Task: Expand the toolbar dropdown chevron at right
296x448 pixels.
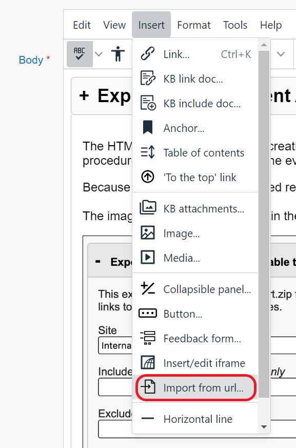Action: [x=281, y=54]
